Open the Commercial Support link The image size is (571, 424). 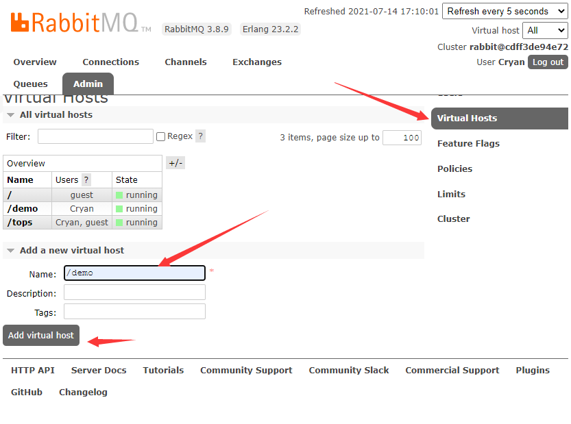pyautogui.click(x=452, y=370)
